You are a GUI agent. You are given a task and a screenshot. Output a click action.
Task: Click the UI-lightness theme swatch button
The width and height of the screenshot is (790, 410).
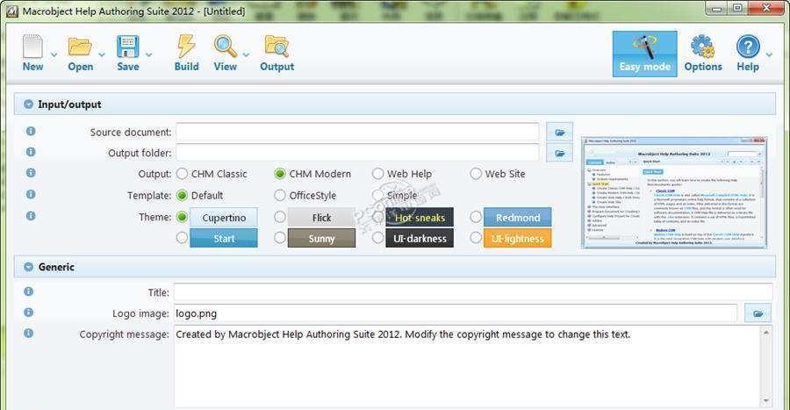517,238
